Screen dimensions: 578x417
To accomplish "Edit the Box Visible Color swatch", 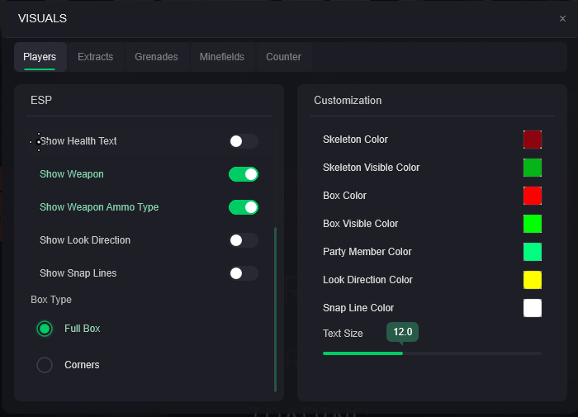I will (533, 224).
